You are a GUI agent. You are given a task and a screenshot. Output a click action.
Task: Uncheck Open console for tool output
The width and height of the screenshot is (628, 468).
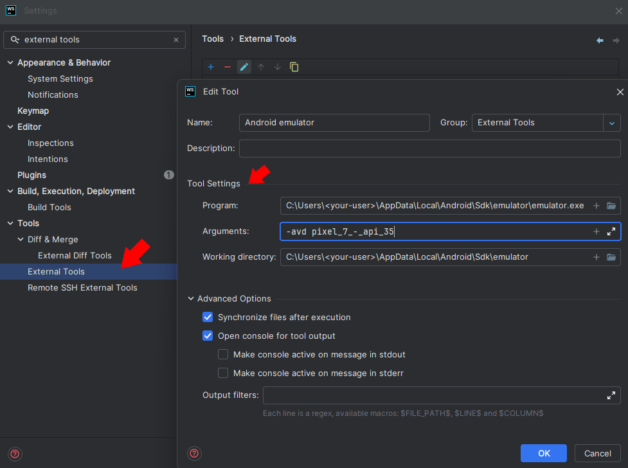pos(208,336)
